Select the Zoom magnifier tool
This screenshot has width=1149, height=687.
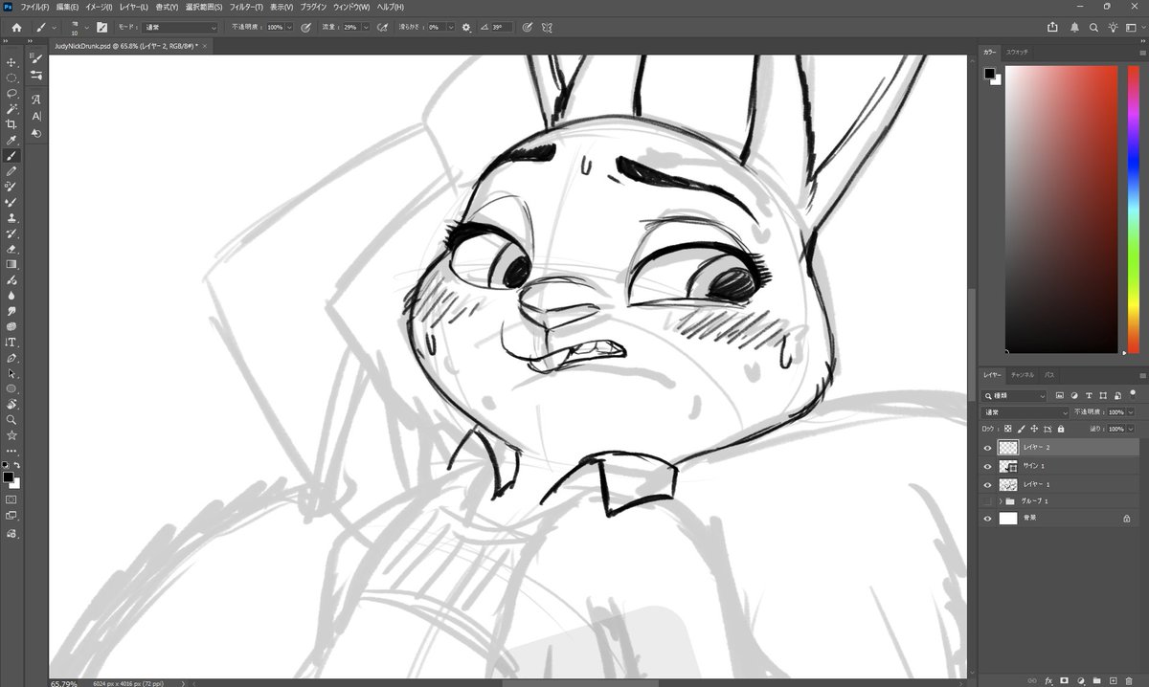11,419
